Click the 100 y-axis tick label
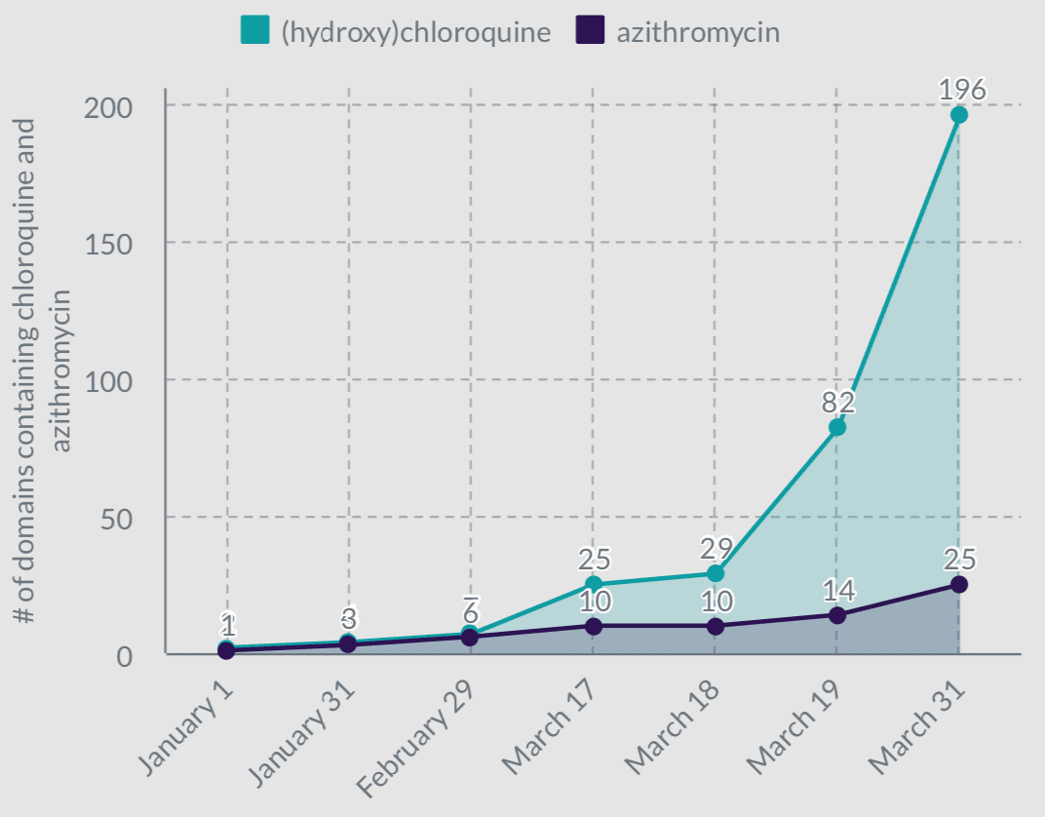This screenshot has height=817, width=1045. coord(108,380)
